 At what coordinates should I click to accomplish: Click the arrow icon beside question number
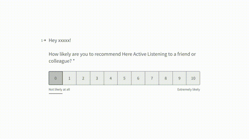point(45,40)
